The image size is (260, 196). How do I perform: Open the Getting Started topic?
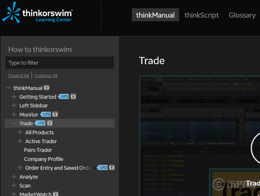[38, 97]
